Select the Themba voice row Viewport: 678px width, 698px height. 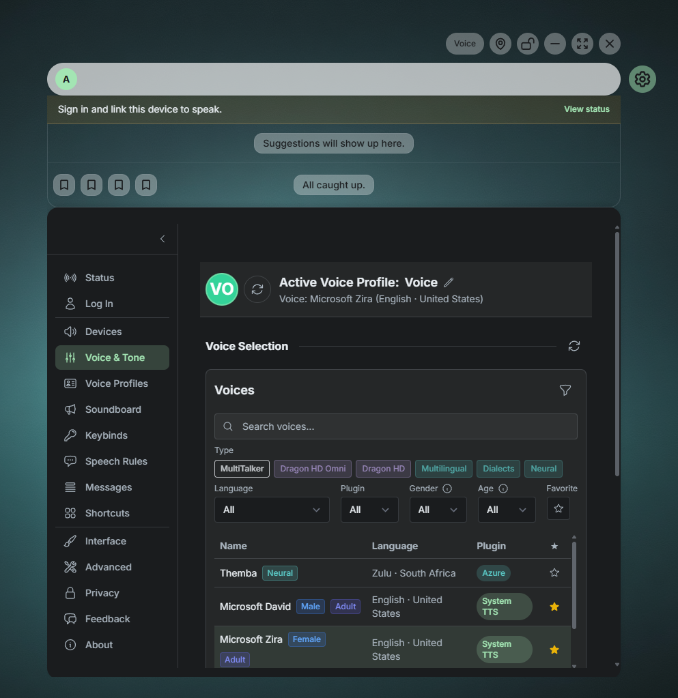[393, 573]
